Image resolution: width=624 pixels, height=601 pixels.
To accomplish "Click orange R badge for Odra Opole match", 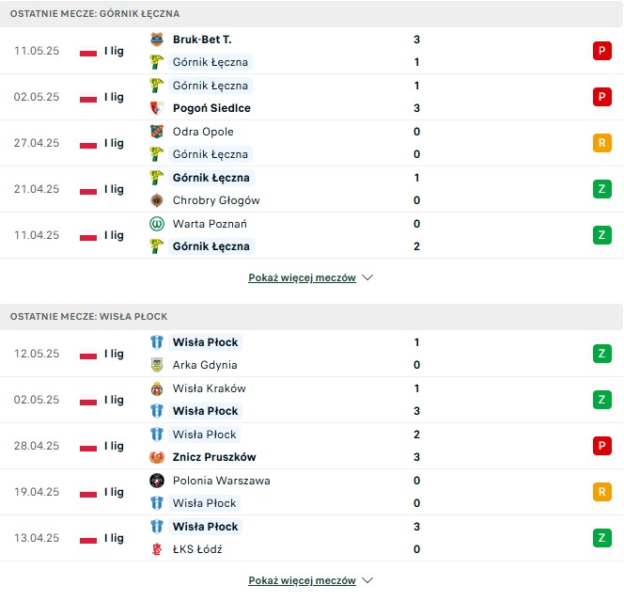I will [602, 143].
